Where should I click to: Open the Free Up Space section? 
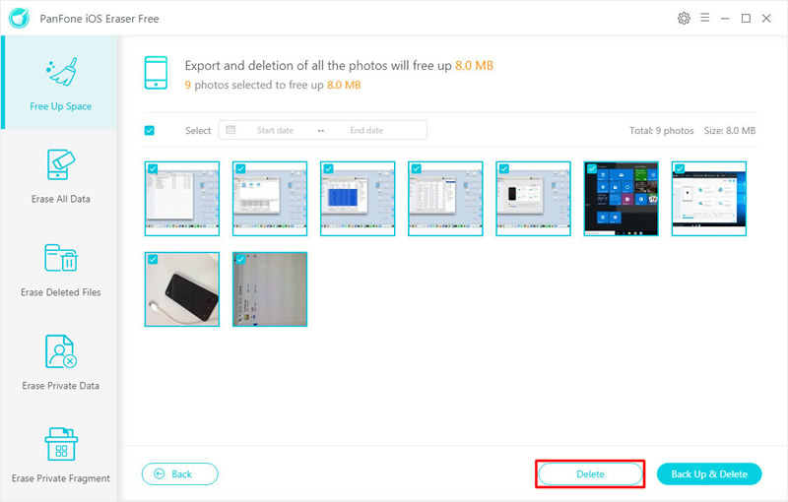click(x=60, y=83)
